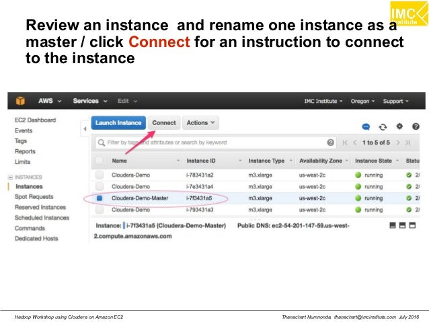Go to first page of instances
Screen dimensions: 429x322
(345, 143)
